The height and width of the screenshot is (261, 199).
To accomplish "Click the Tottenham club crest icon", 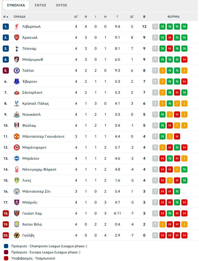I will click(17, 49).
